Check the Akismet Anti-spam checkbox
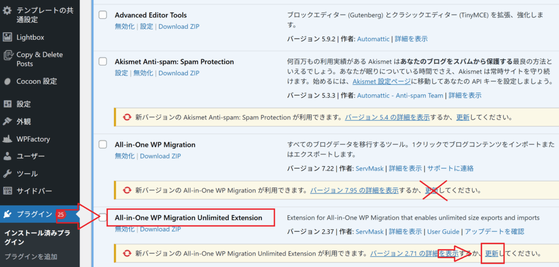 pyautogui.click(x=103, y=62)
